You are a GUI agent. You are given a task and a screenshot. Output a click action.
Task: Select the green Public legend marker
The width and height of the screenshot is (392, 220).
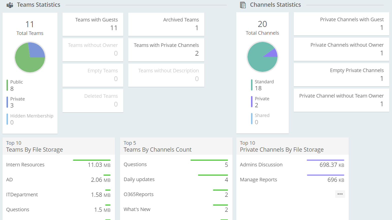pyautogui.click(x=7, y=85)
